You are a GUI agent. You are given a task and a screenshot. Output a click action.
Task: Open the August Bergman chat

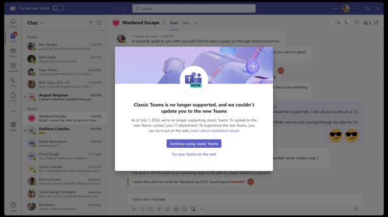pos(64,97)
